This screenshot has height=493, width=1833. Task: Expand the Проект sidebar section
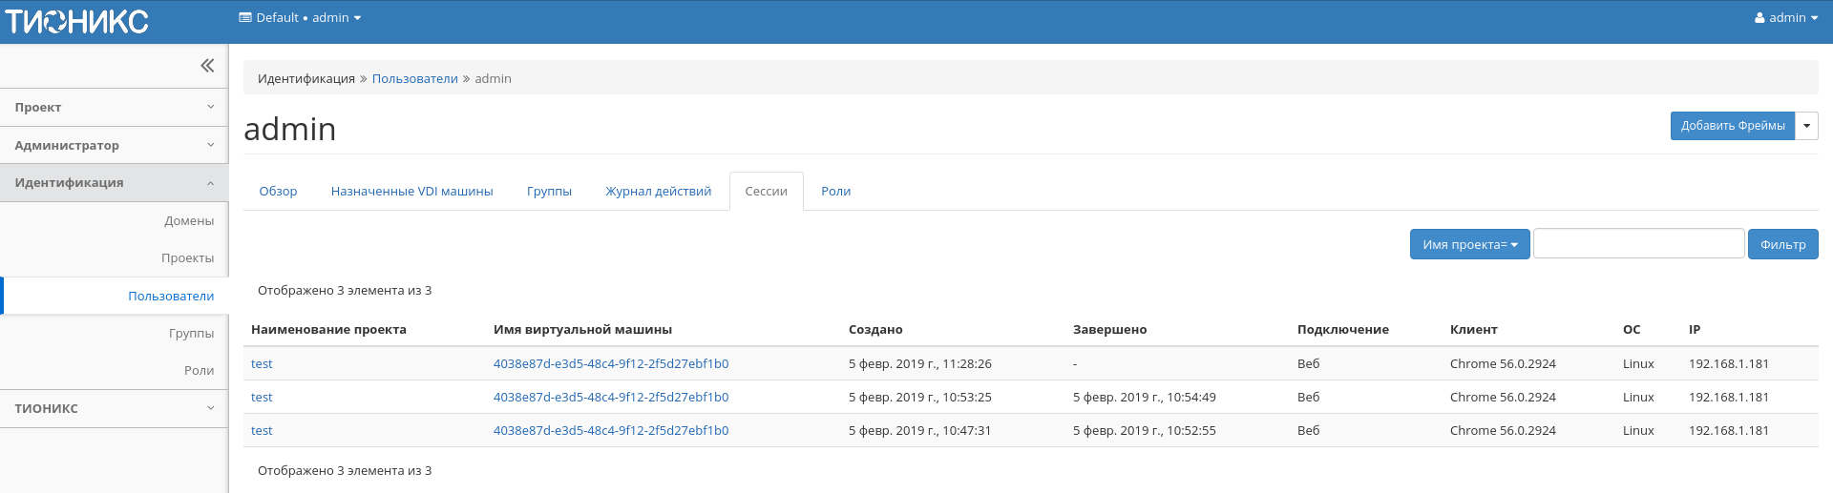click(x=115, y=108)
